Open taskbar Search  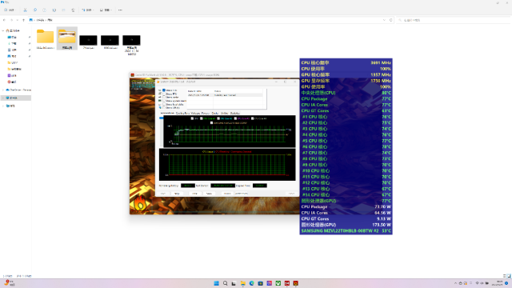coord(225,283)
